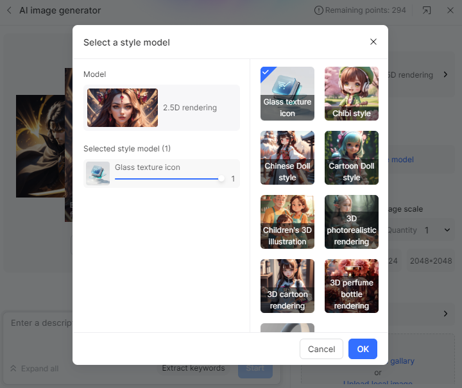462x388 pixels.
Task: Click the Start button behind the dialog
Action: click(x=255, y=369)
